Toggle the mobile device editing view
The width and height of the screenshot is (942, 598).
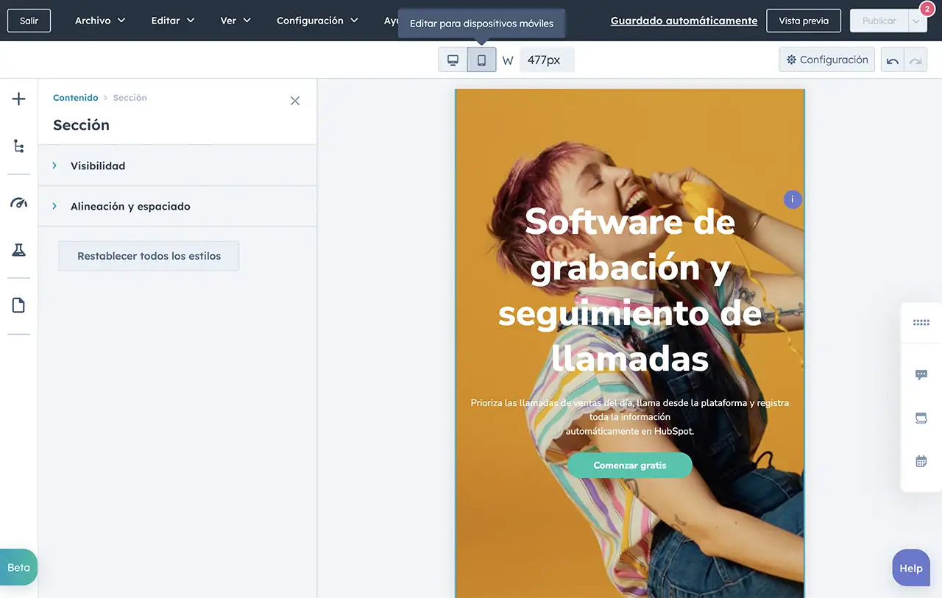pos(481,60)
